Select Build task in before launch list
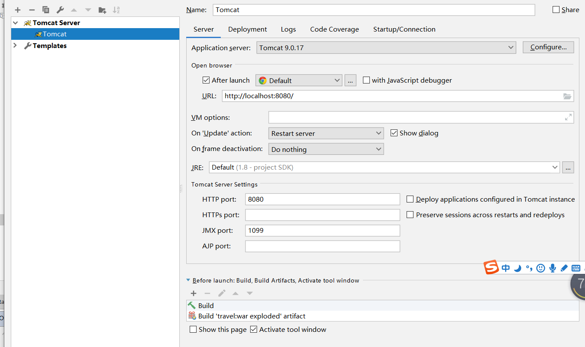Image resolution: width=585 pixels, height=347 pixels. [x=383, y=305]
